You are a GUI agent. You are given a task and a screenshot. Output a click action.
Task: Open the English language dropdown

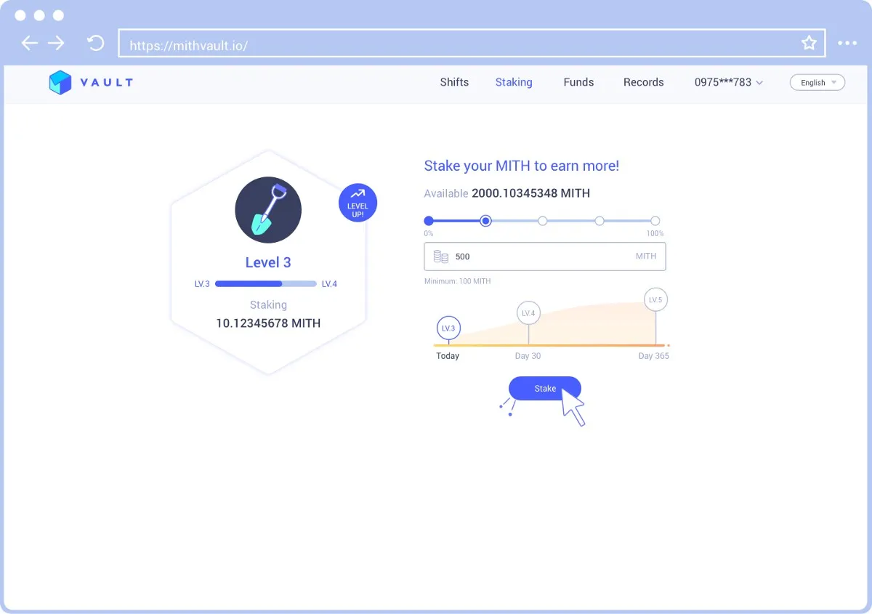click(817, 83)
